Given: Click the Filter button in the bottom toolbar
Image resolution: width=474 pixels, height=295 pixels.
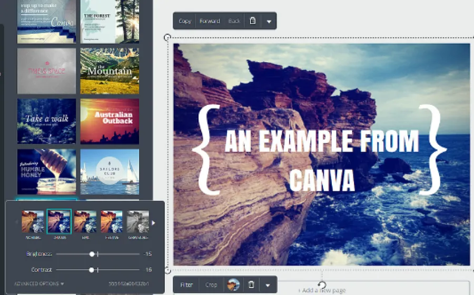Looking at the screenshot, I should pos(186,284).
